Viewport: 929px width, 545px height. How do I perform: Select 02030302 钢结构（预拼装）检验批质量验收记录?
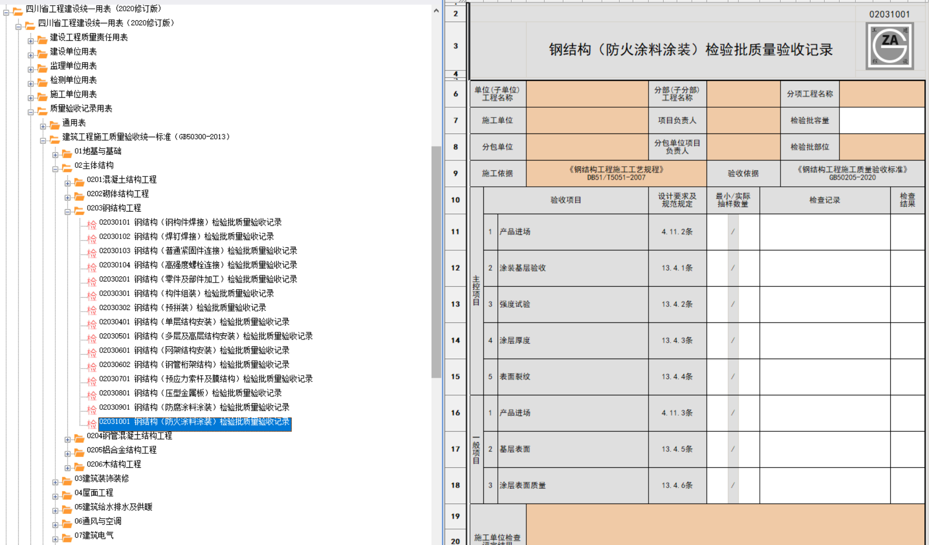pyautogui.click(x=183, y=307)
